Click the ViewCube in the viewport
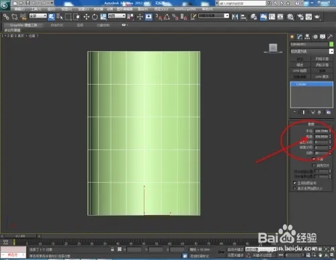This screenshot has width=336, height=260. 273,48
